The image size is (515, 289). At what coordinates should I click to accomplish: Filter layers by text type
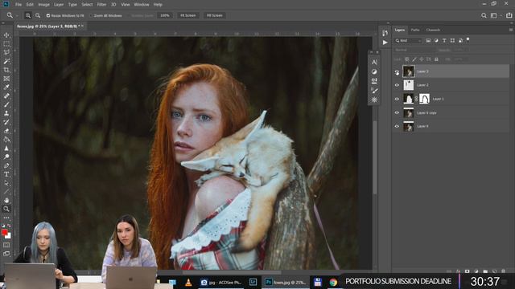(x=444, y=40)
